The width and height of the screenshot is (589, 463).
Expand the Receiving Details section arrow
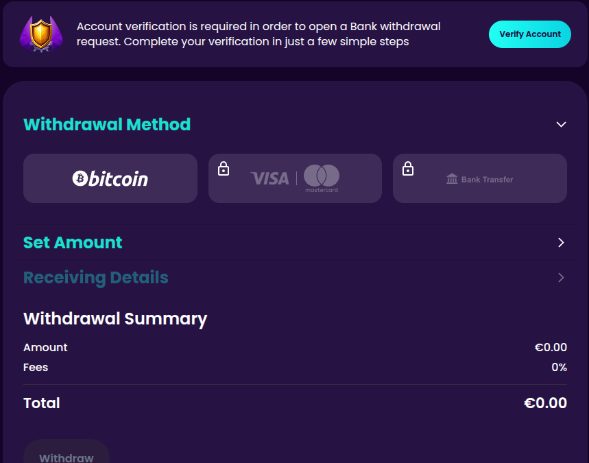click(562, 278)
